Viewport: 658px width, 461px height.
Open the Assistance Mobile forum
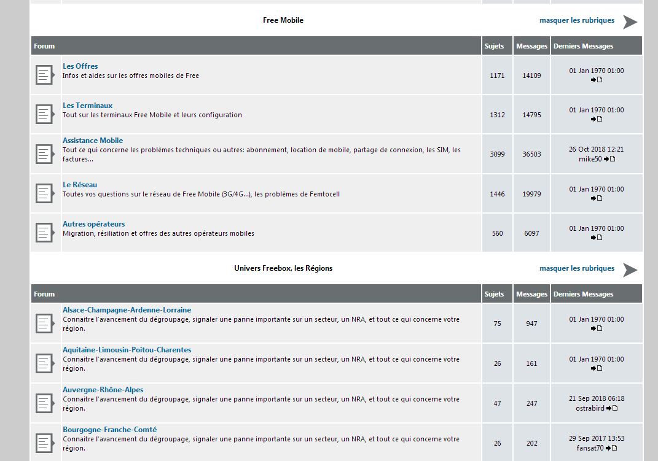click(x=93, y=141)
